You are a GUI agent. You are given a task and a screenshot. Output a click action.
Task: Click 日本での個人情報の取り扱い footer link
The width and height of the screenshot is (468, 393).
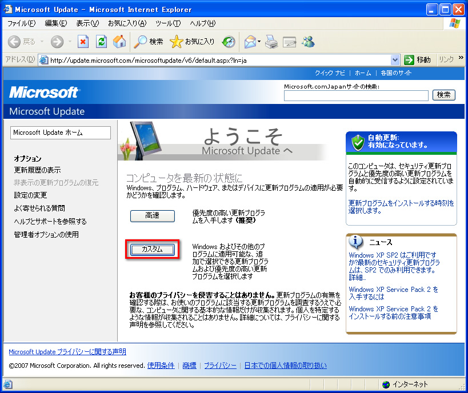tap(285, 366)
